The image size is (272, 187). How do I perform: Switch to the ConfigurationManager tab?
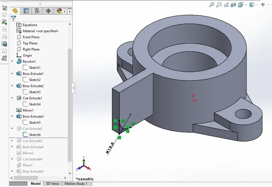(37, 11)
